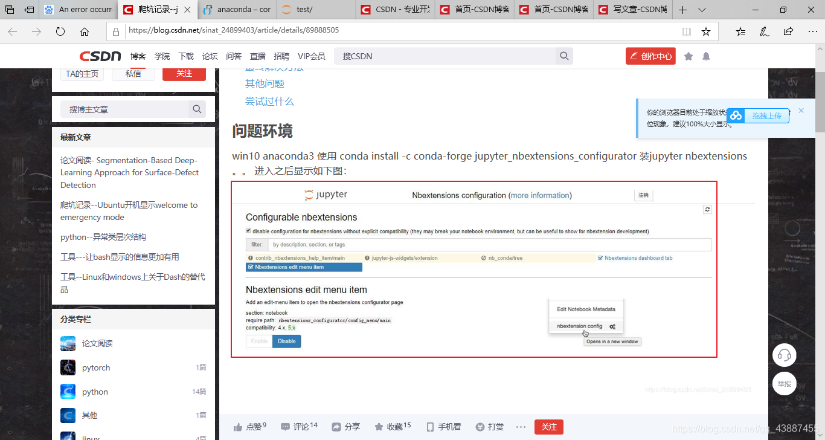
Task: Show tabs you've set aside icon
Action: [x=10, y=10]
